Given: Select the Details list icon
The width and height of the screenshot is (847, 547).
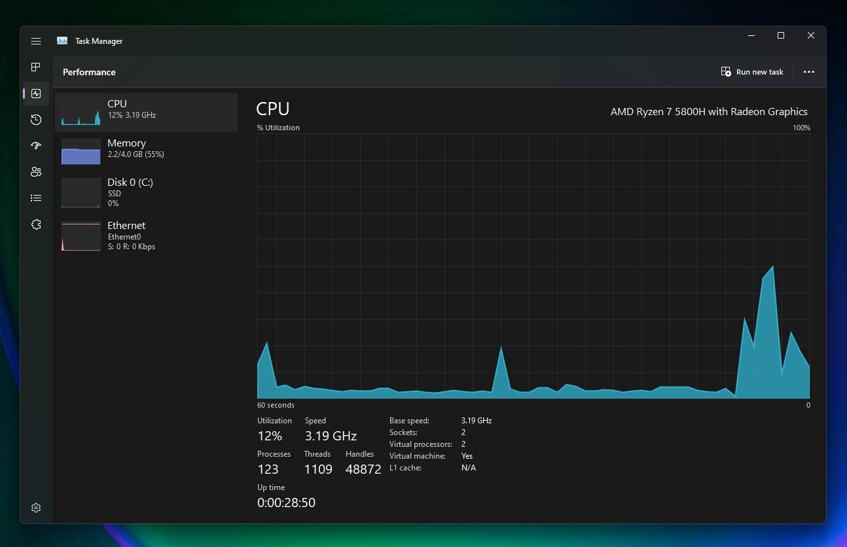Looking at the screenshot, I should [36, 198].
